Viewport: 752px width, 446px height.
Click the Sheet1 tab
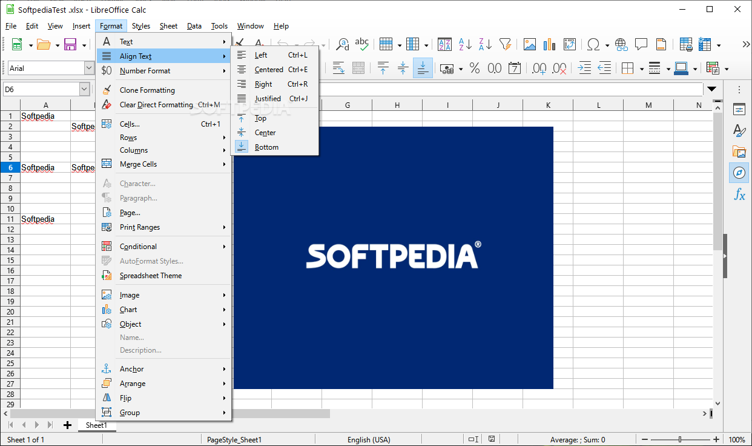click(x=96, y=425)
